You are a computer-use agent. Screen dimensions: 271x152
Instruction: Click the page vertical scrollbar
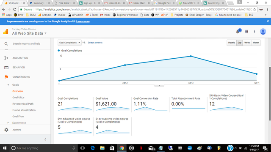pyautogui.click(x=270, y=94)
